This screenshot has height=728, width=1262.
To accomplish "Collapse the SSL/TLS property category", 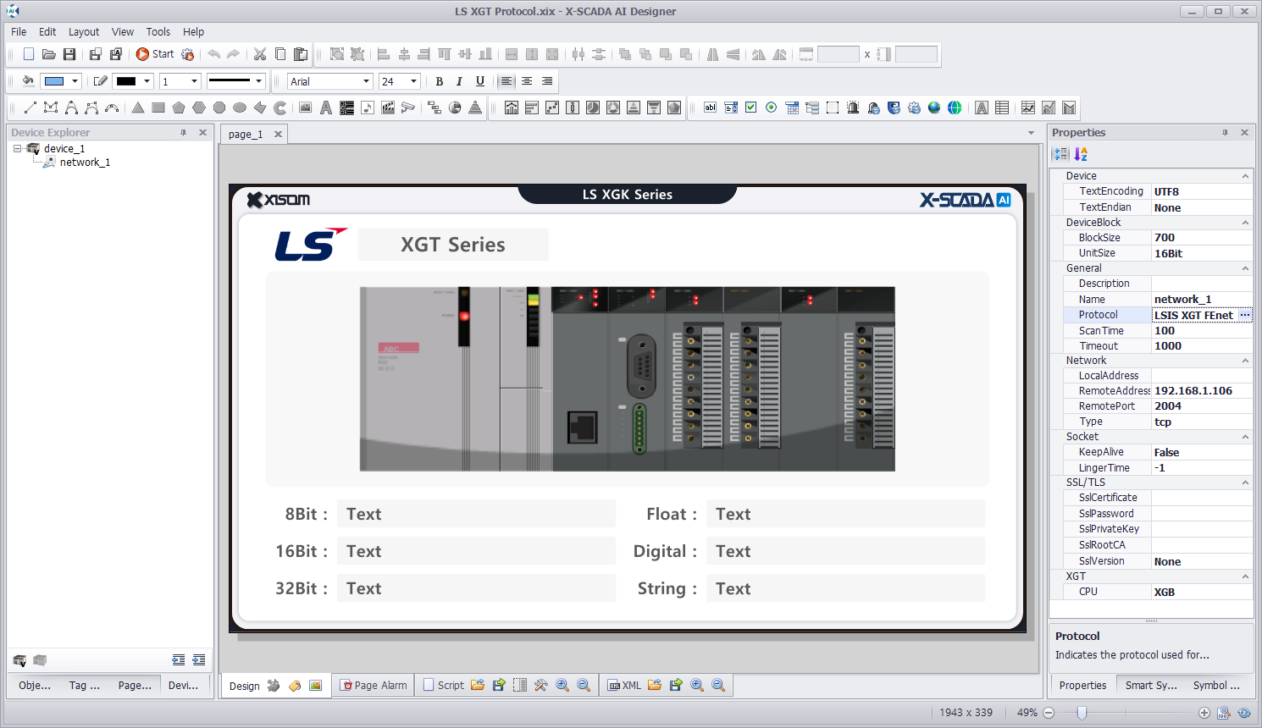I will click(1245, 483).
